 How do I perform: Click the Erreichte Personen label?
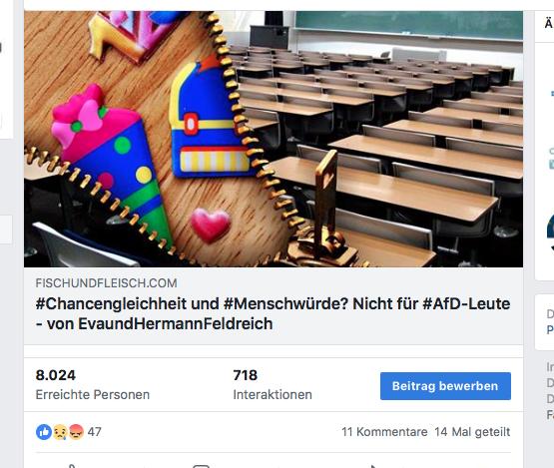pos(93,394)
